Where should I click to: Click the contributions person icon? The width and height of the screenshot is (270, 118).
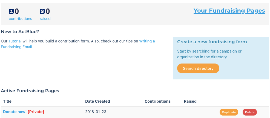11,11
